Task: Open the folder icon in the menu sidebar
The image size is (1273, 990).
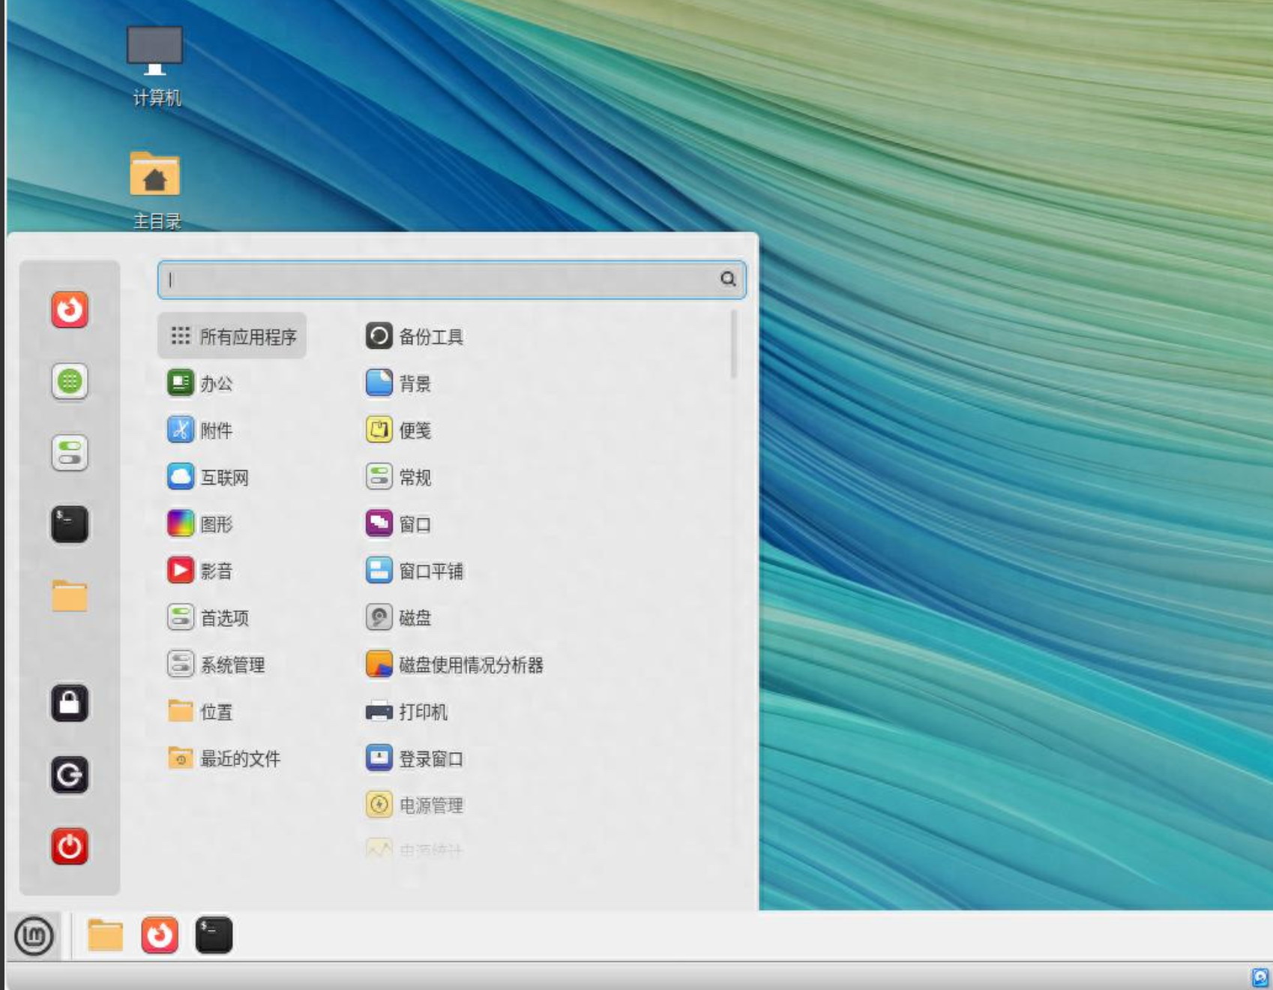Action: [70, 596]
